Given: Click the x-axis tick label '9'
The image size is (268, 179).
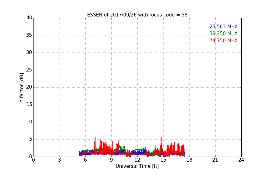Looking at the screenshot, I should 111,160.
